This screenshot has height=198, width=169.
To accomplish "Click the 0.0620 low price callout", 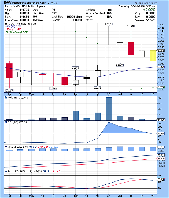I will click(120, 65).
